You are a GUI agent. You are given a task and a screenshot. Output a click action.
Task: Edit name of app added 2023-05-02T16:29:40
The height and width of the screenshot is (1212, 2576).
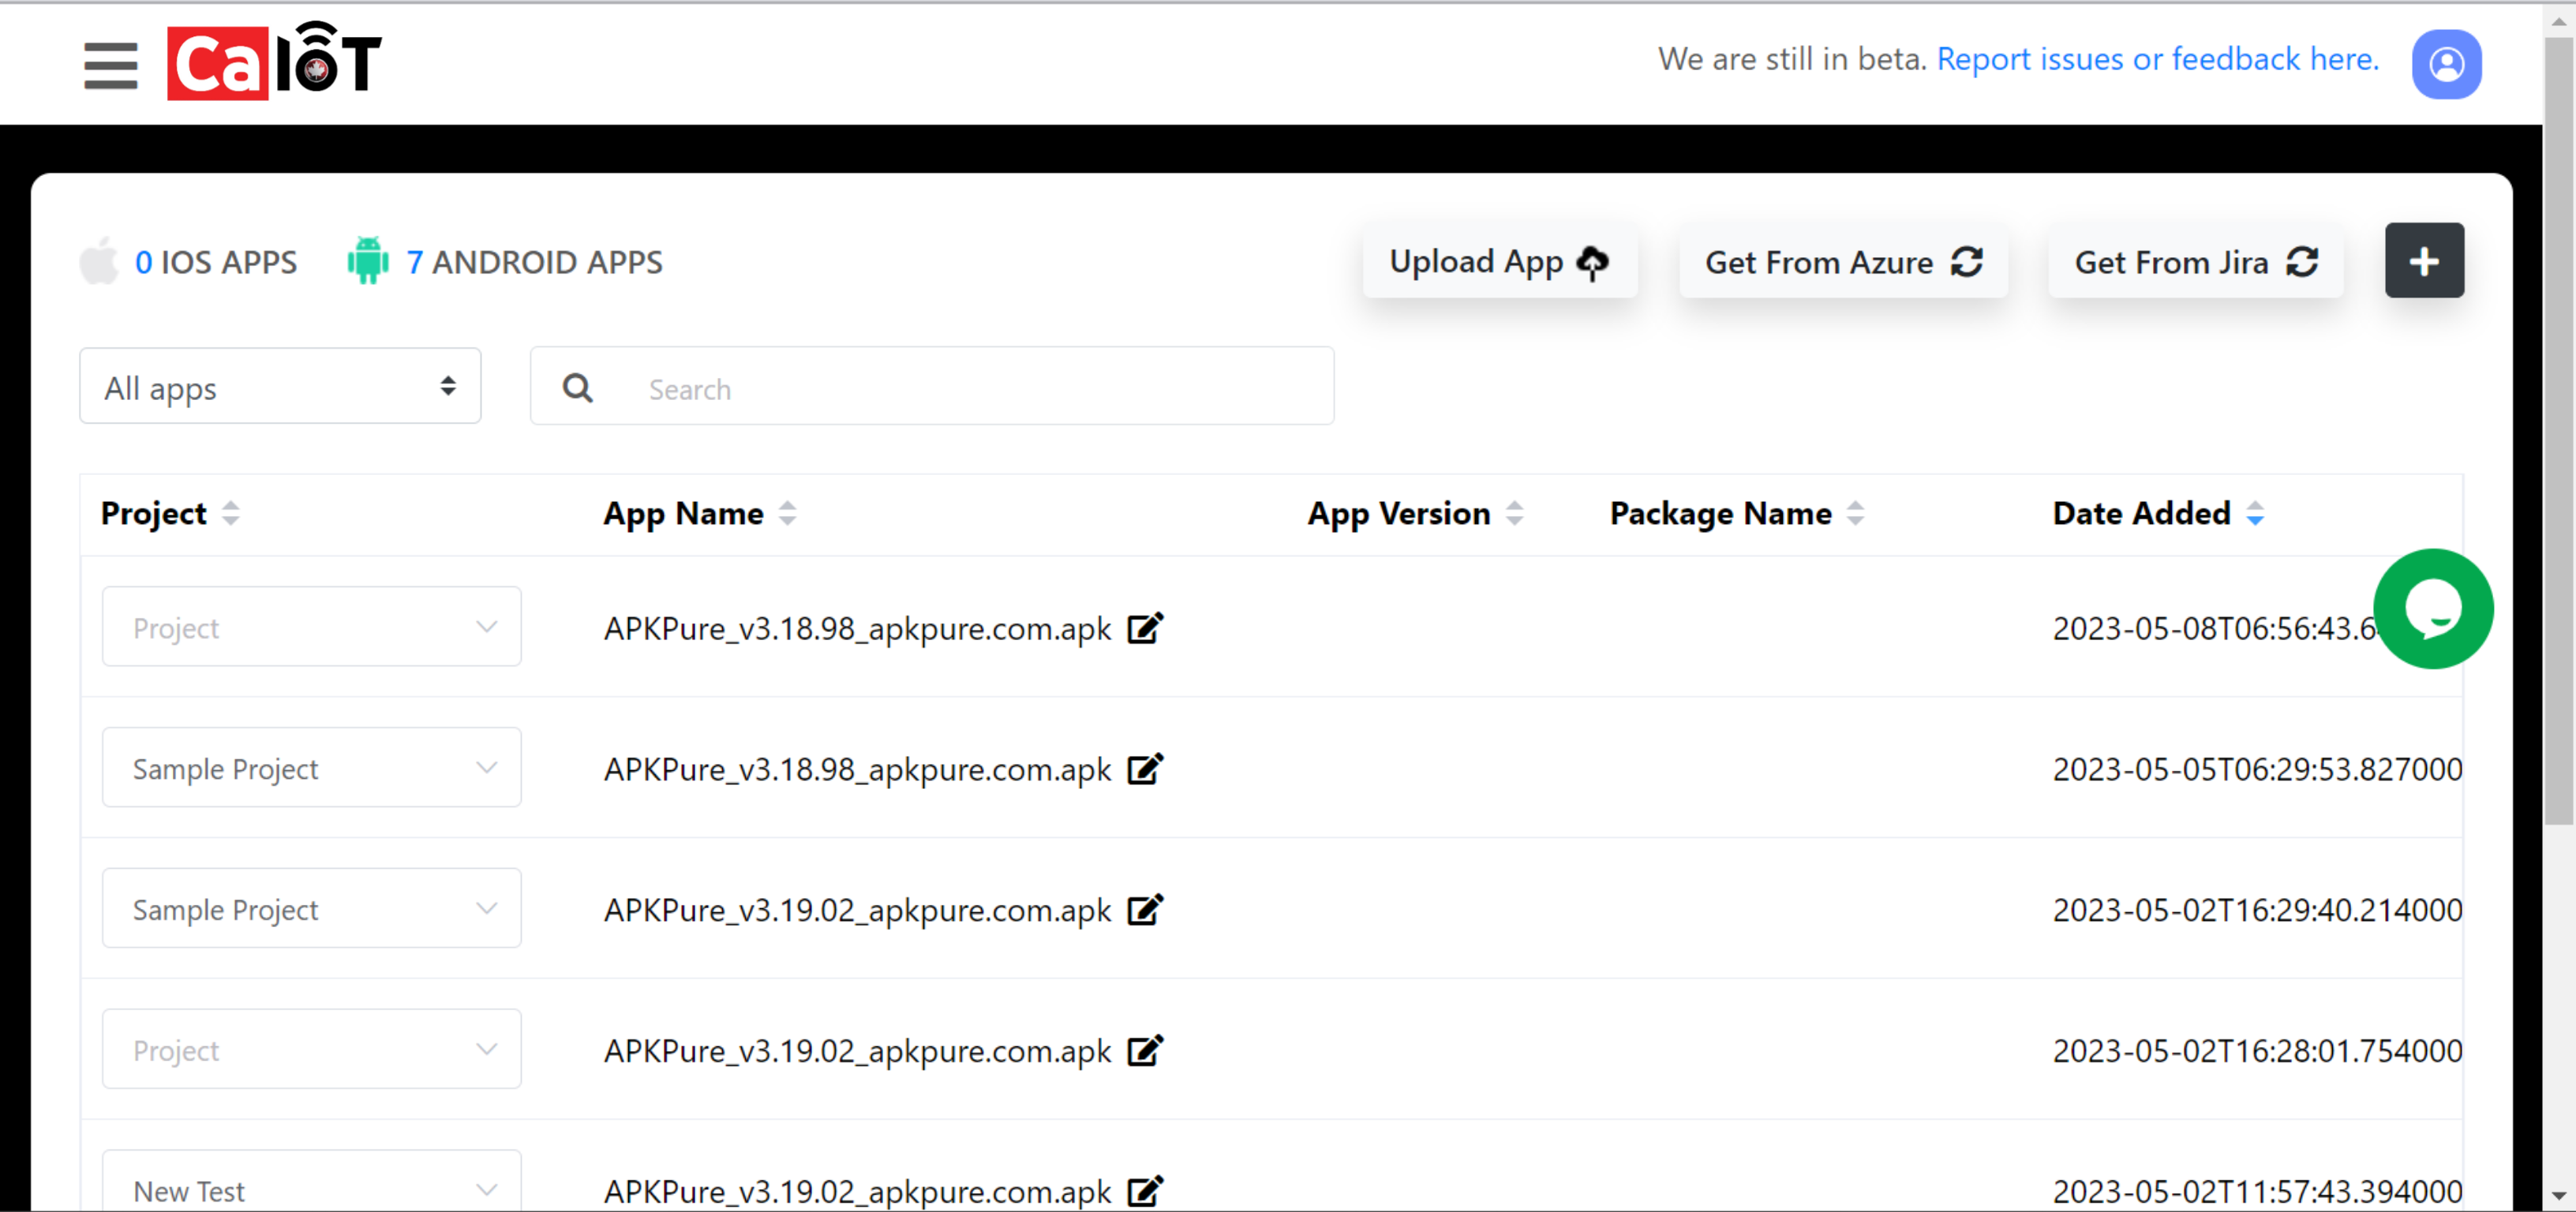coord(1145,910)
